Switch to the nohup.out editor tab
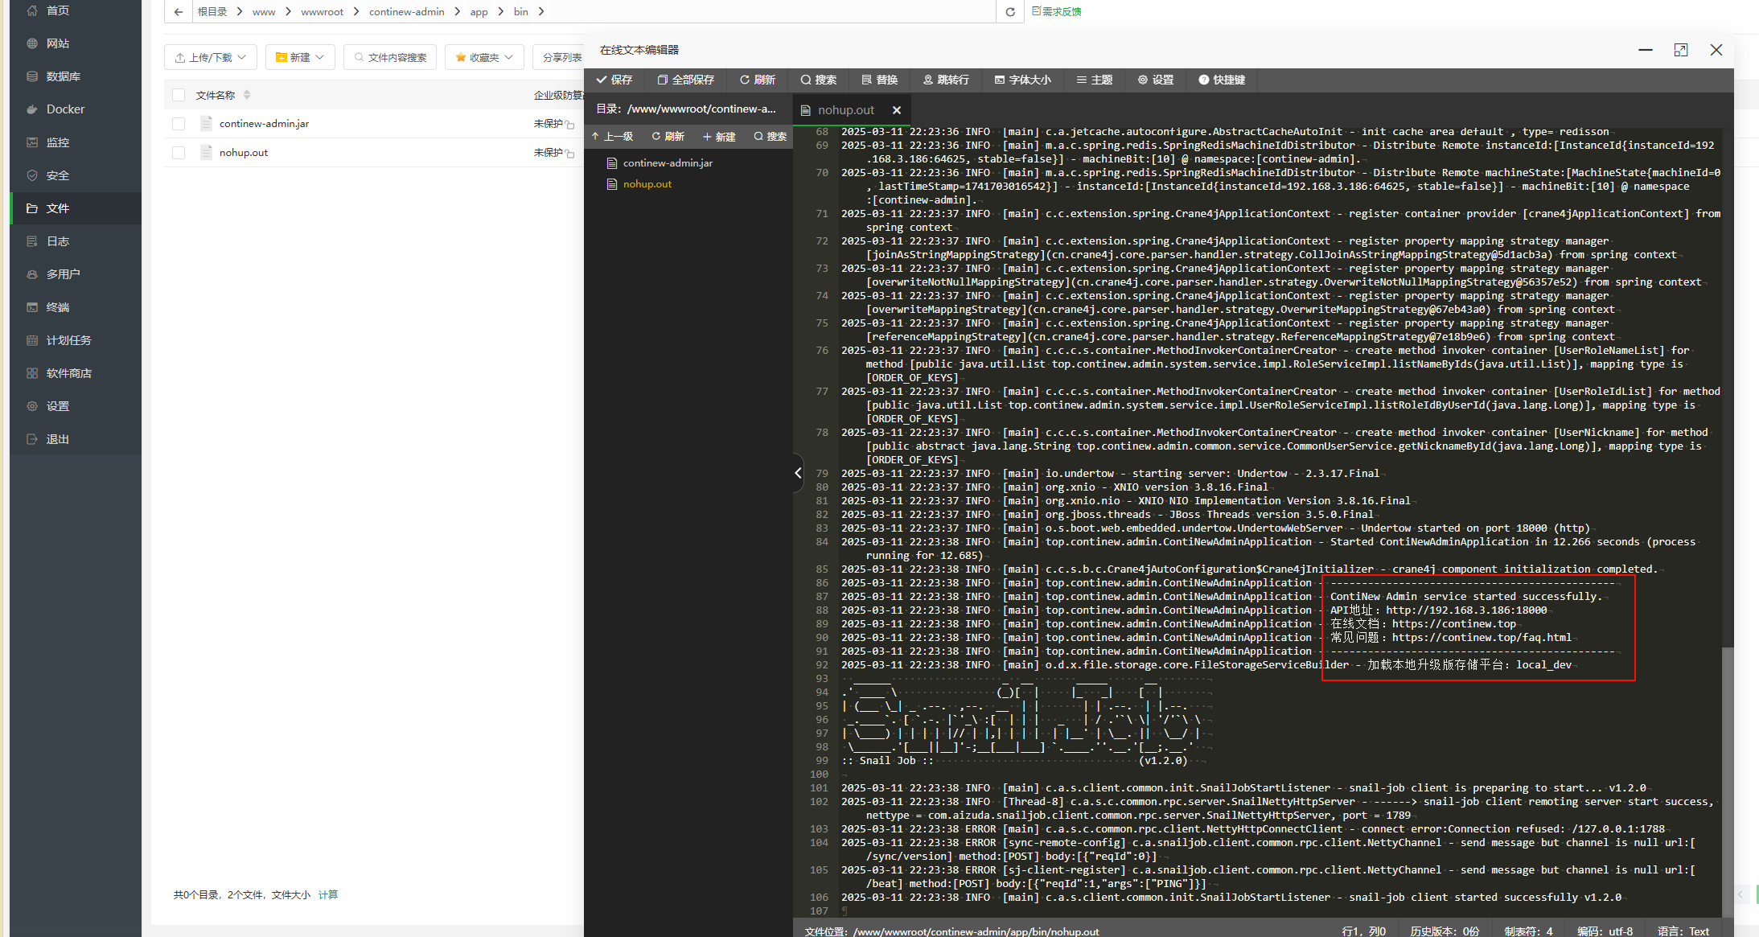 [x=845, y=110]
